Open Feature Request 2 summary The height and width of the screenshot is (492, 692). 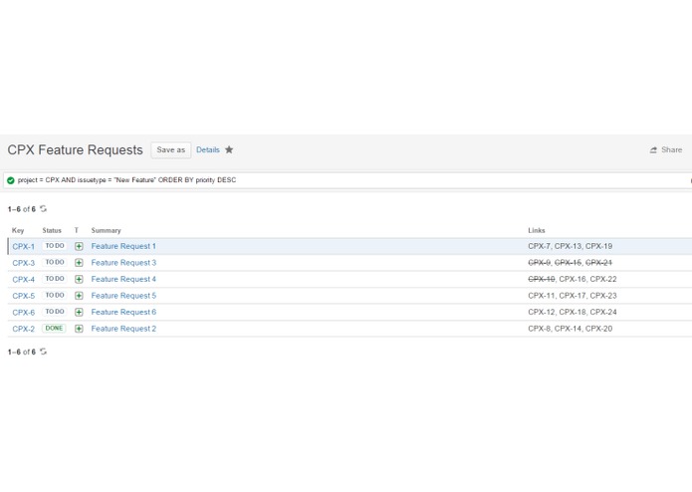tap(123, 329)
